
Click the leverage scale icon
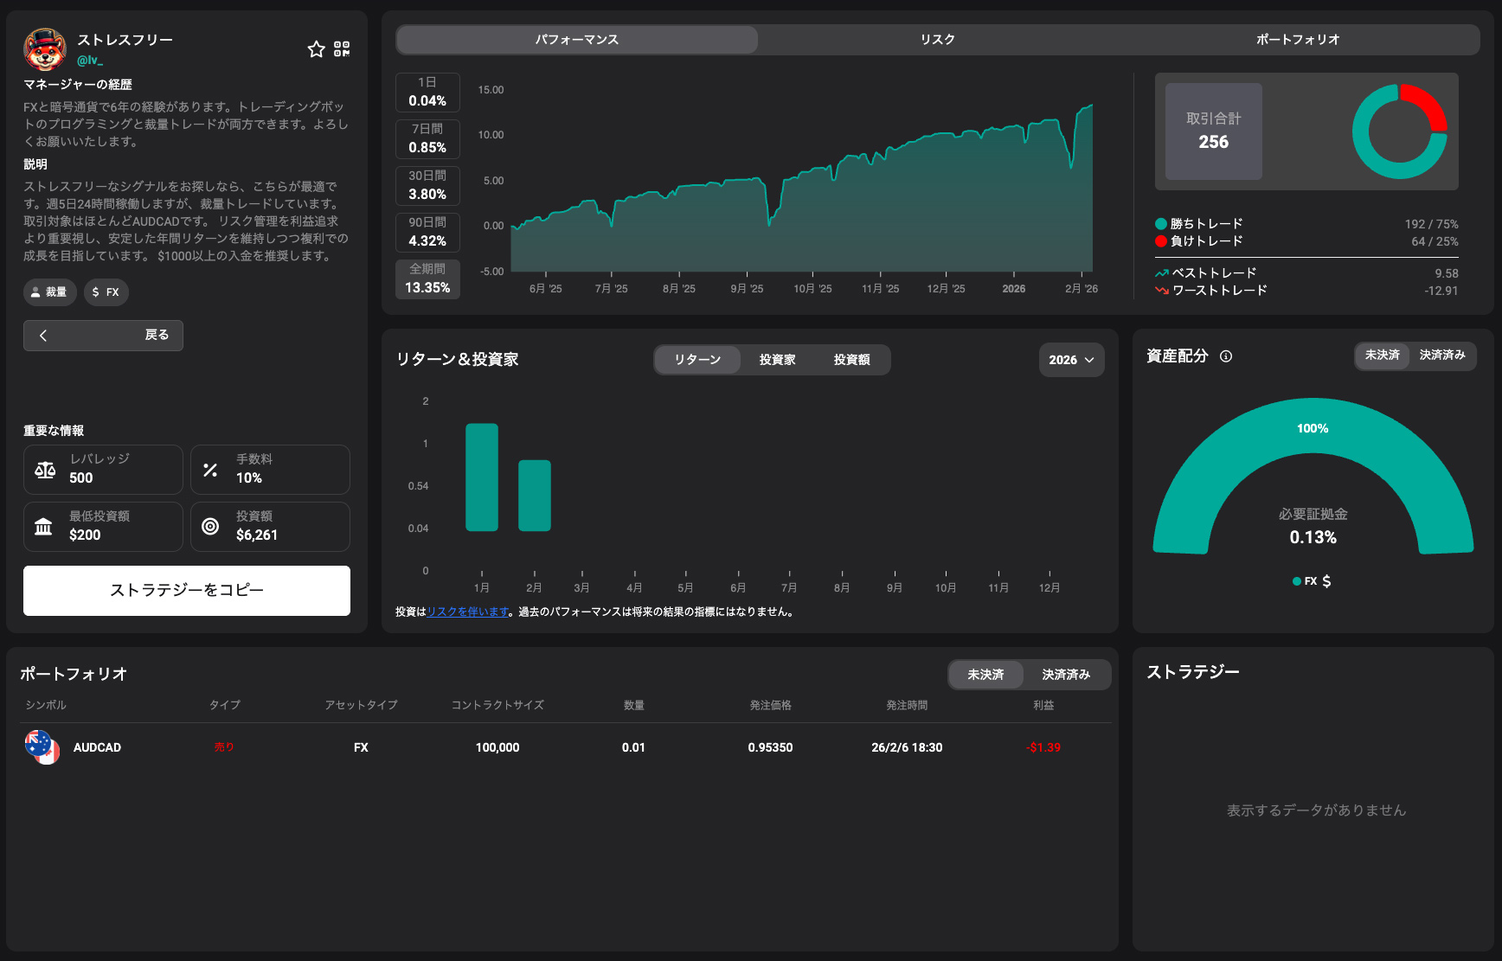tap(45, 470)
